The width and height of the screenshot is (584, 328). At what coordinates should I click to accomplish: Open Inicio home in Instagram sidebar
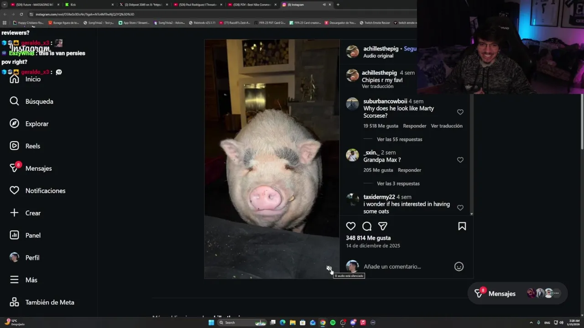pyautogui.click(x=26, y=79)
